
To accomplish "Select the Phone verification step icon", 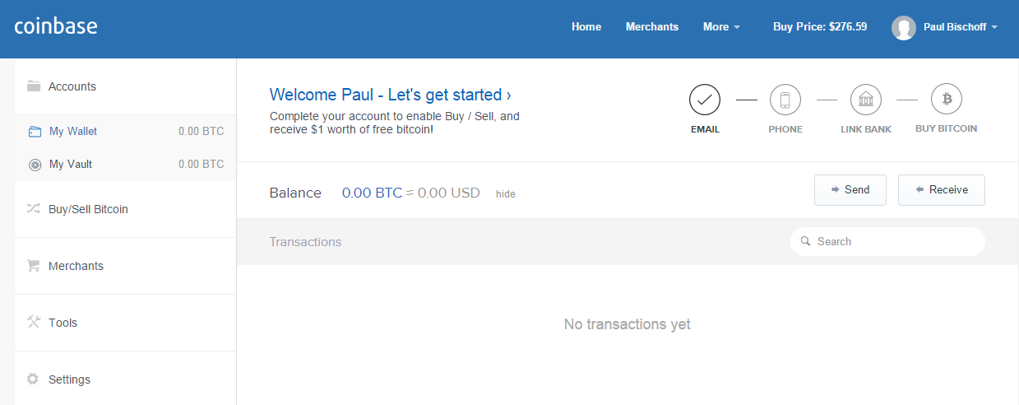I will 785,100.
